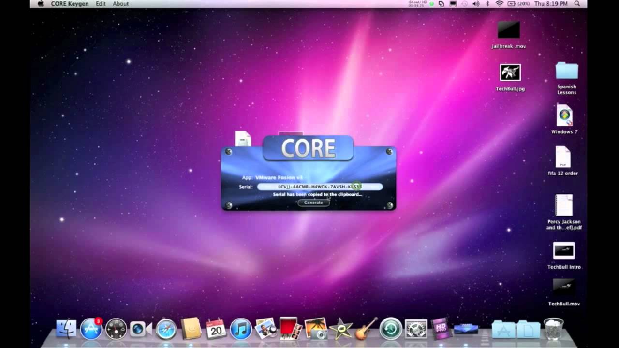Image resolution: width=619 pixels, height=348 pixels.
Task: Select fifa 12 order PDF
Action: [563, 161]
